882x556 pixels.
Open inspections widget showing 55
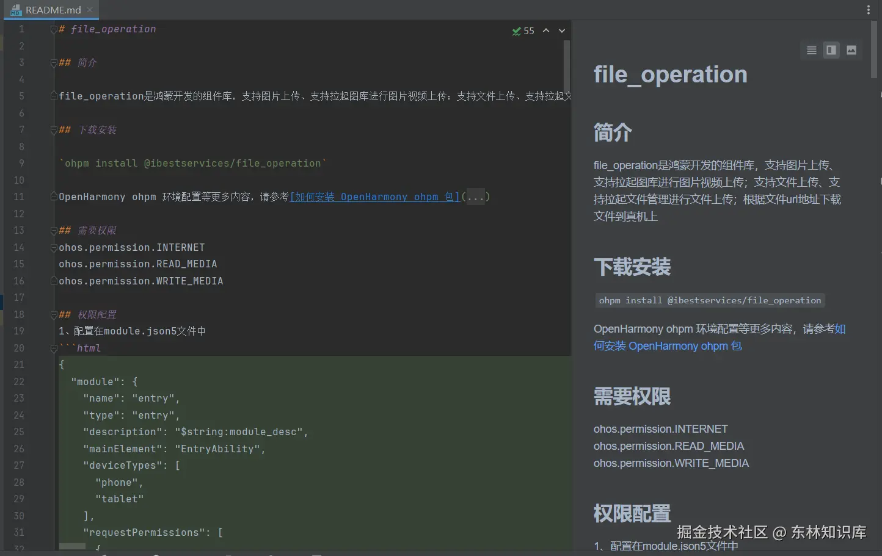[x=523, y=31]
